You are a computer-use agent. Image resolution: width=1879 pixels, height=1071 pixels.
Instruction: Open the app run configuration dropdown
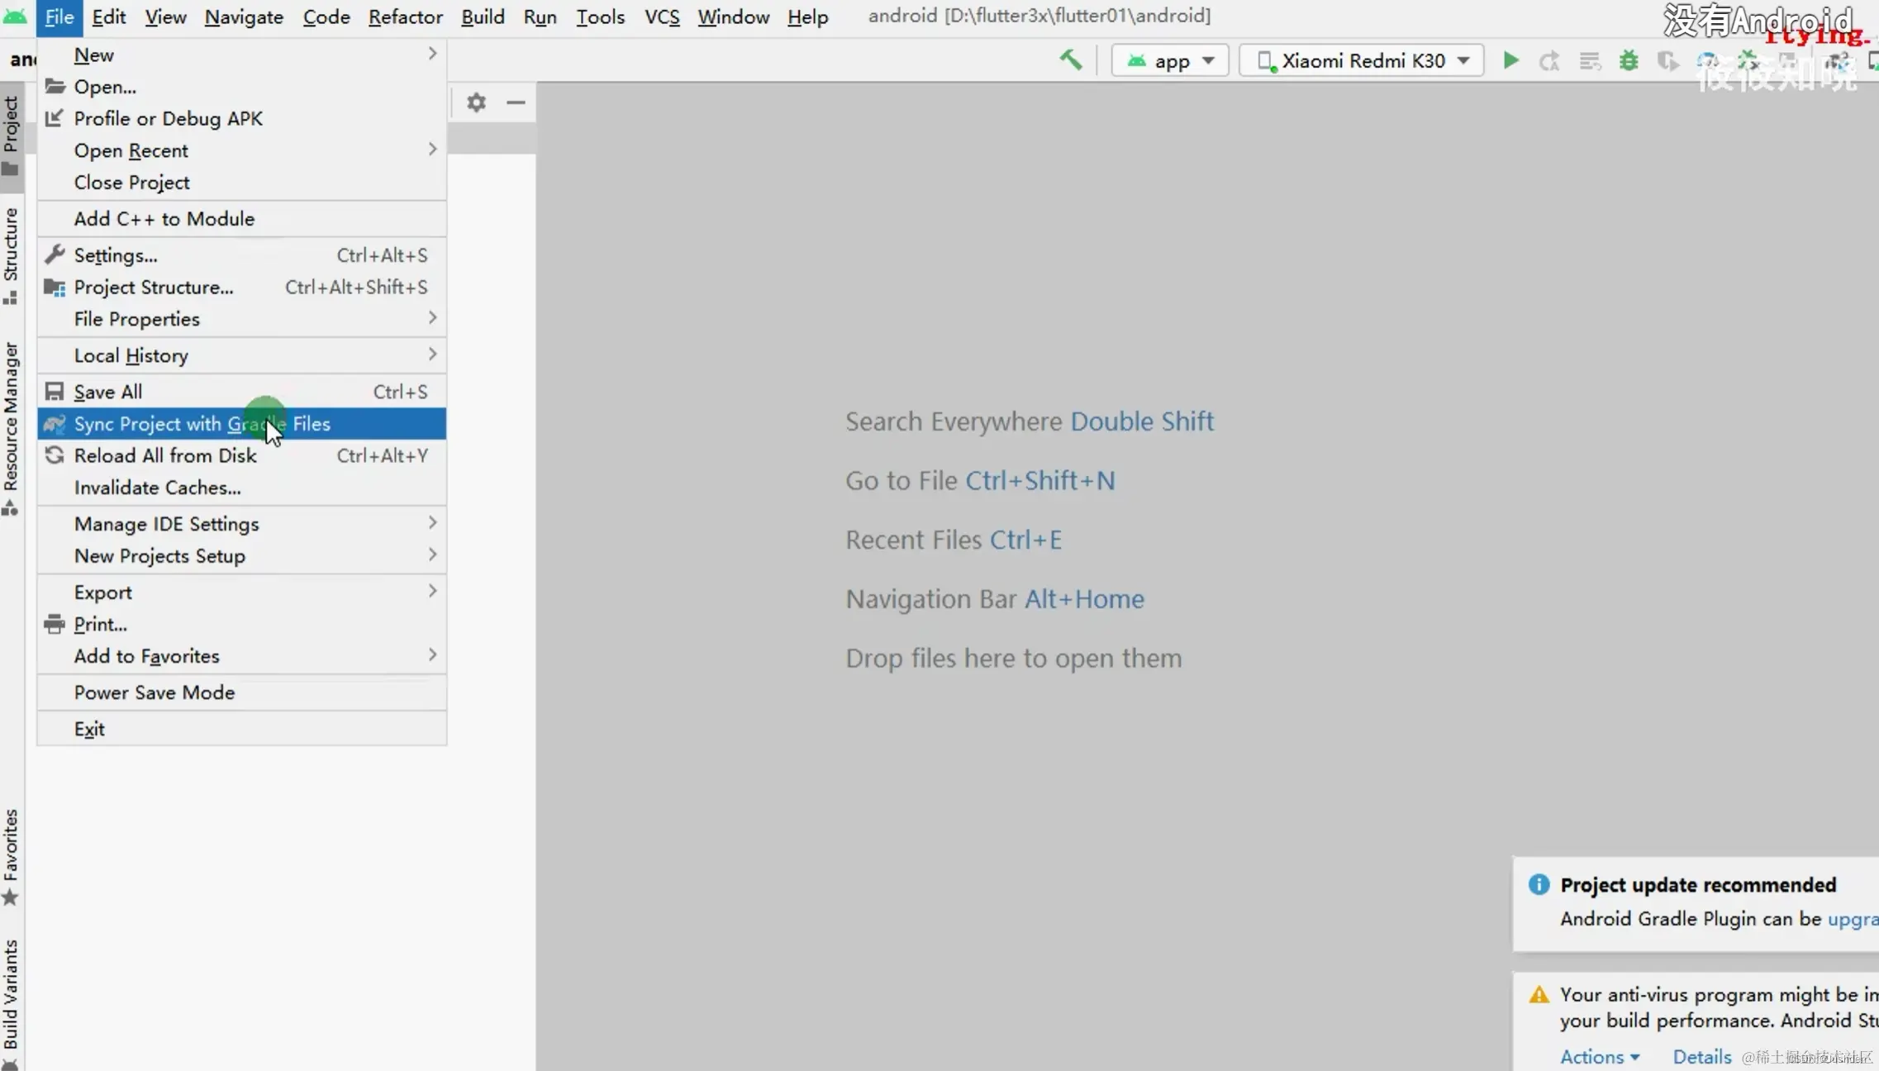point(1170,60)
